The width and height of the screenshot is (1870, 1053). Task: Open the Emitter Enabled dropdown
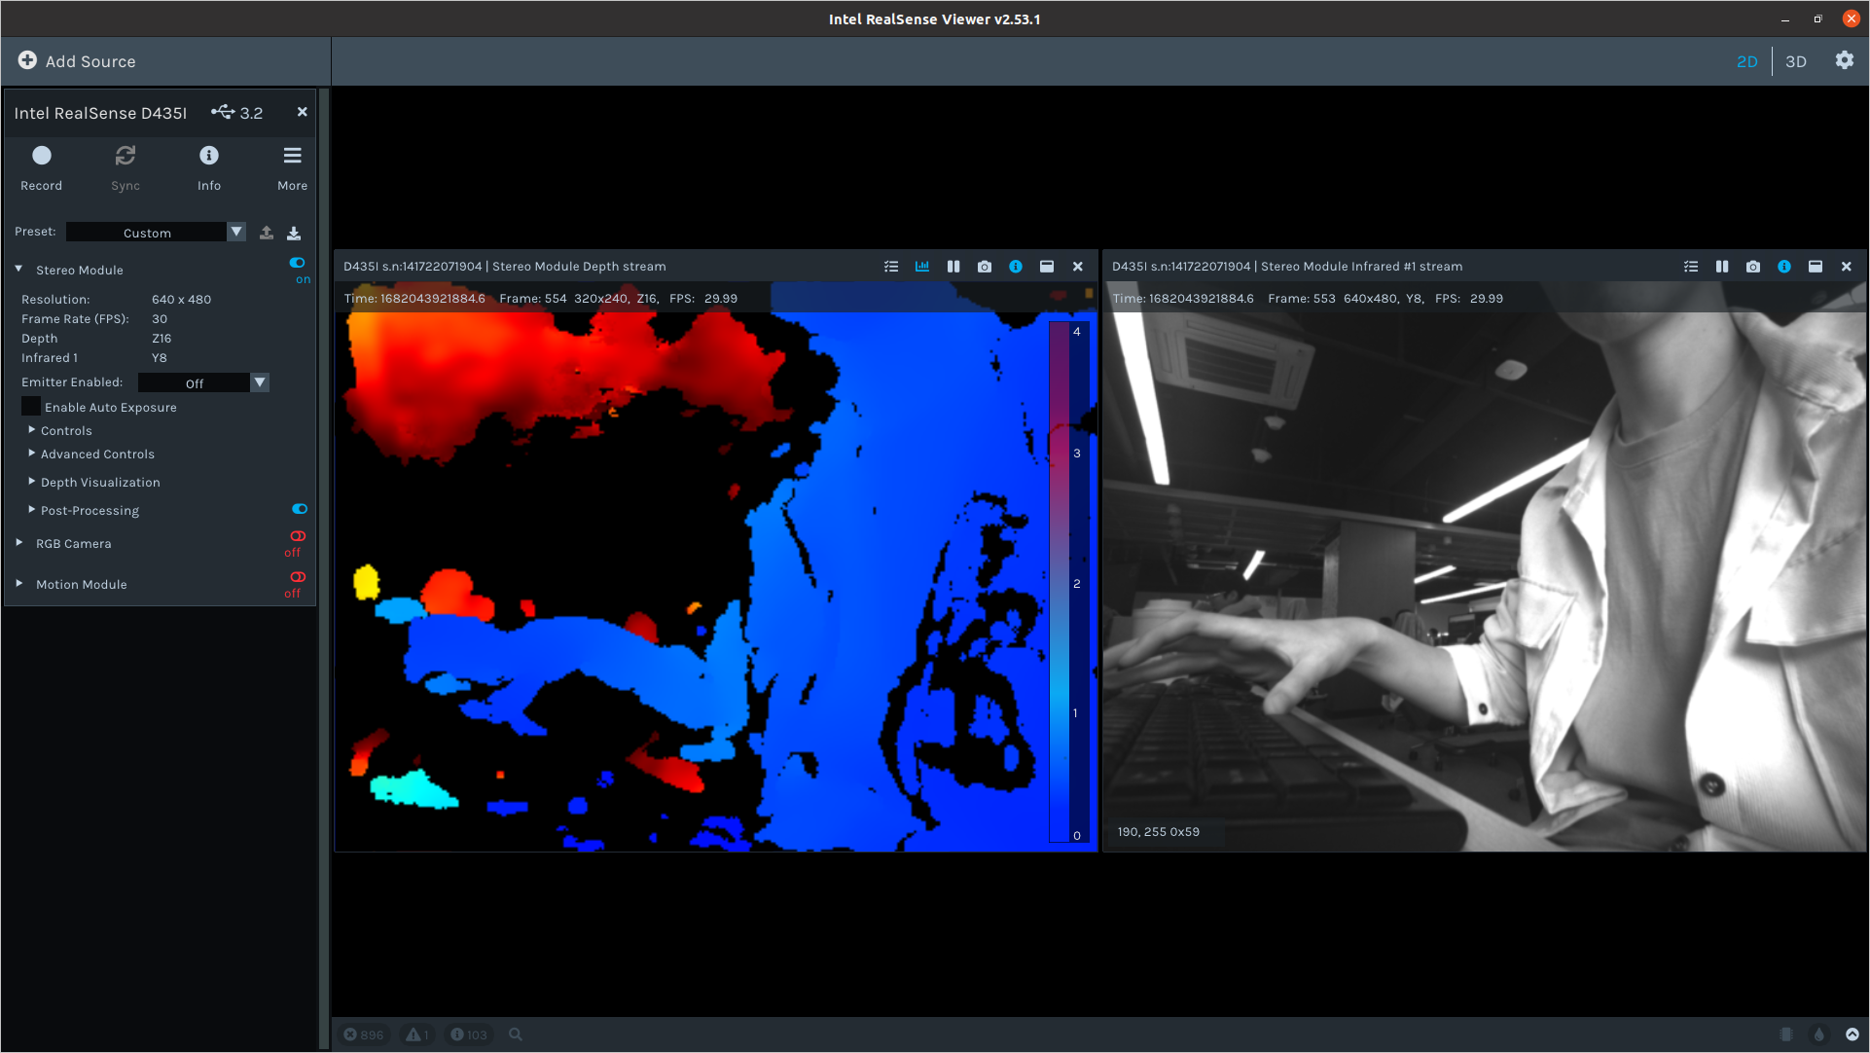click(x=202, y=382)
